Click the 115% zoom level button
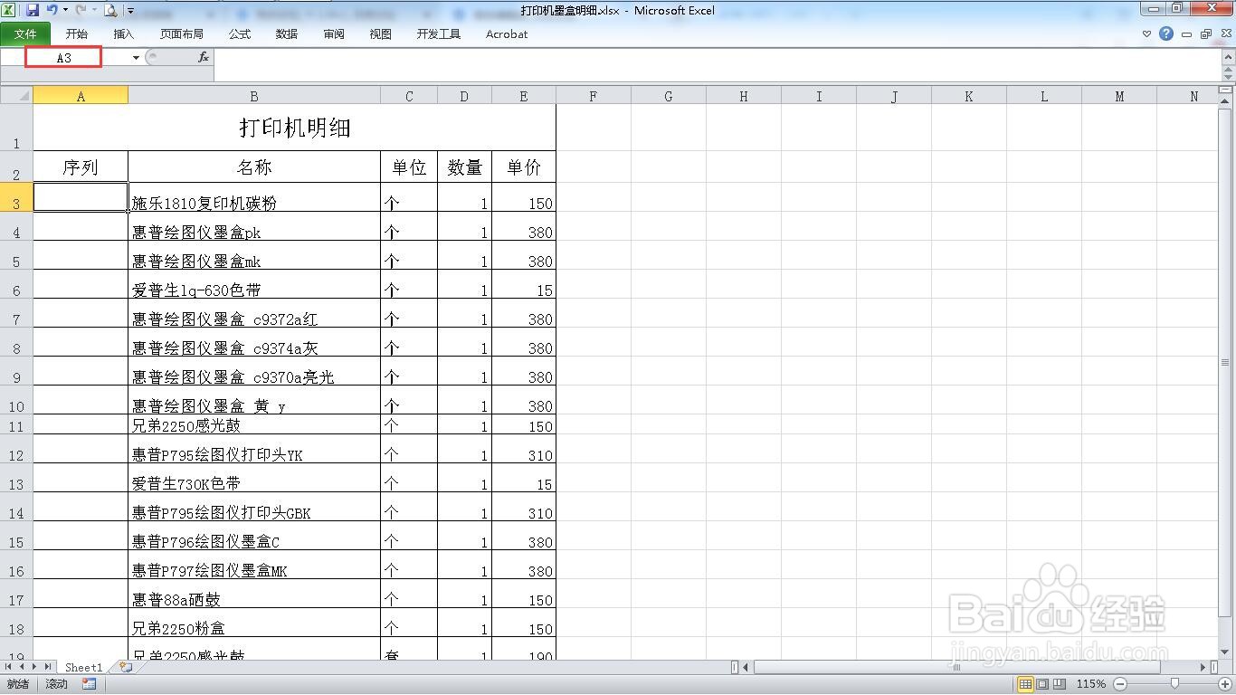This screenshot has width=1236, height=695. (x=1090, y=684)
